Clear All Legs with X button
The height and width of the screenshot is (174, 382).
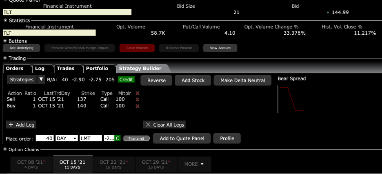165,125
